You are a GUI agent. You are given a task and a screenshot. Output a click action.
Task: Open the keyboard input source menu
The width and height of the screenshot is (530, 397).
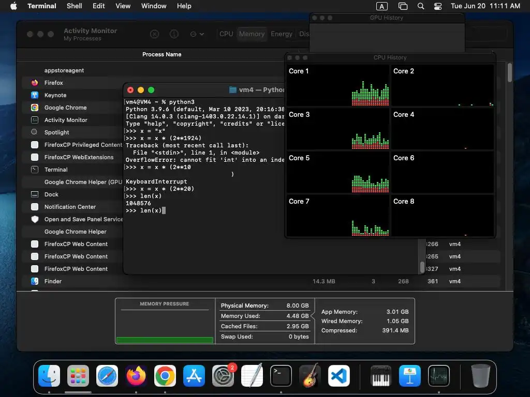click(382, 6)
